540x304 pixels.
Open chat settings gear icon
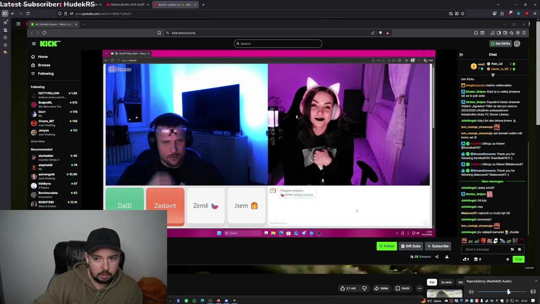(508, 259)
